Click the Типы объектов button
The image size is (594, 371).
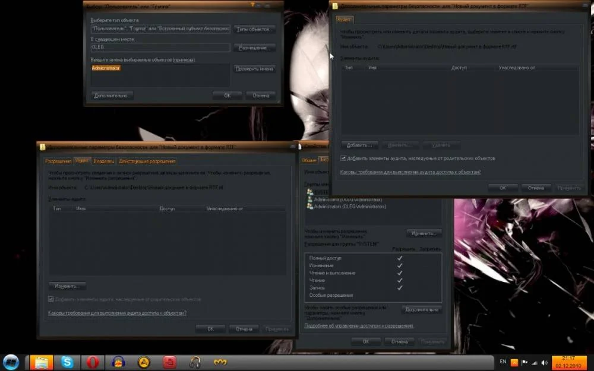[x=255, y=29]
